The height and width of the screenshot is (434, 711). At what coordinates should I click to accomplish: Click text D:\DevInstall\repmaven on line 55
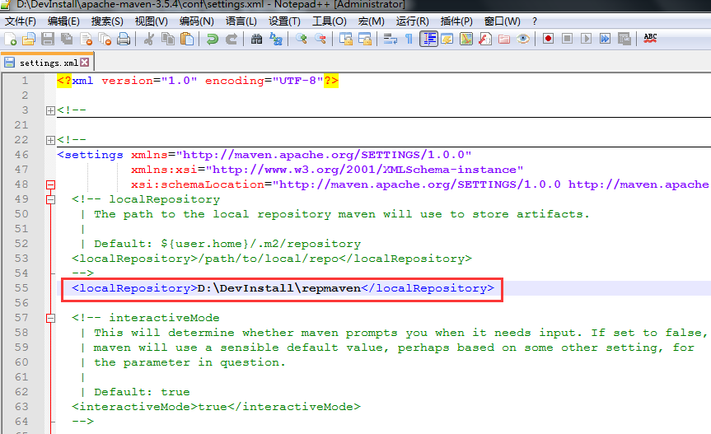[x=279, y=288]
